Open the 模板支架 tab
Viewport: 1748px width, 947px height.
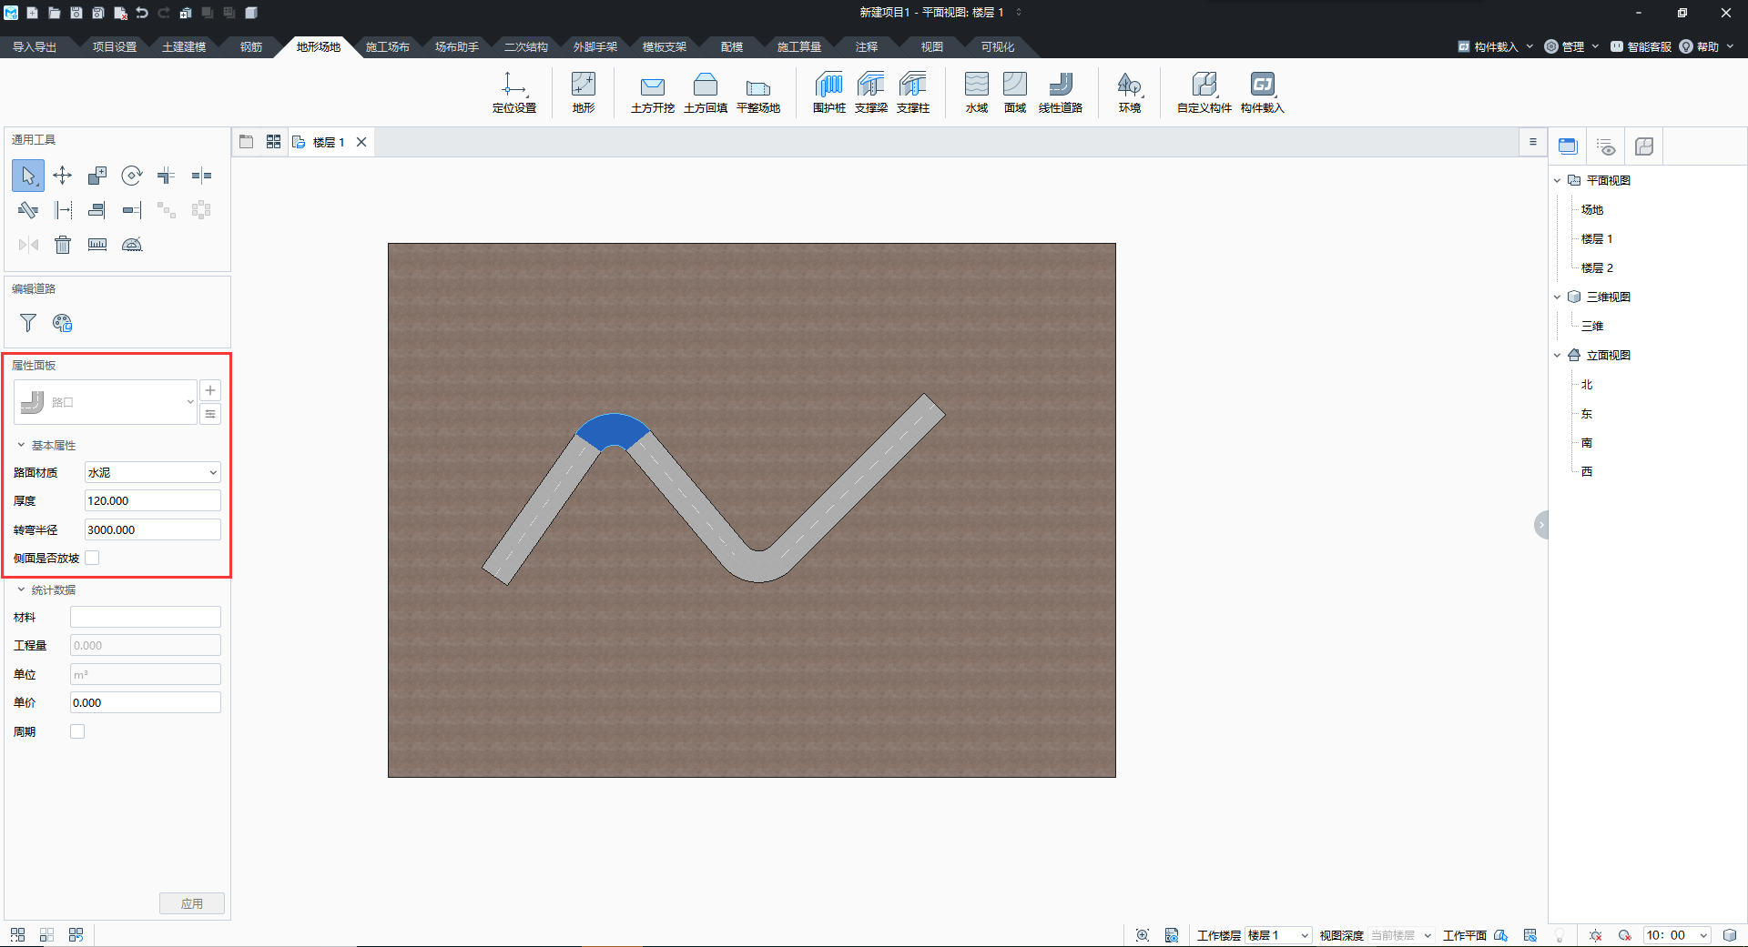point(665,46)
